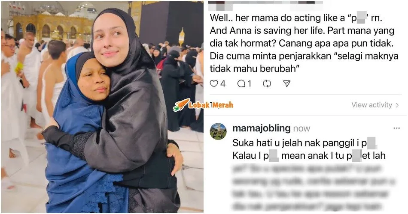Open the three-dot more options on mamajobling's reply
This screenshot has width=408, height=214.
pyautogui.click(x=396, y=128)
